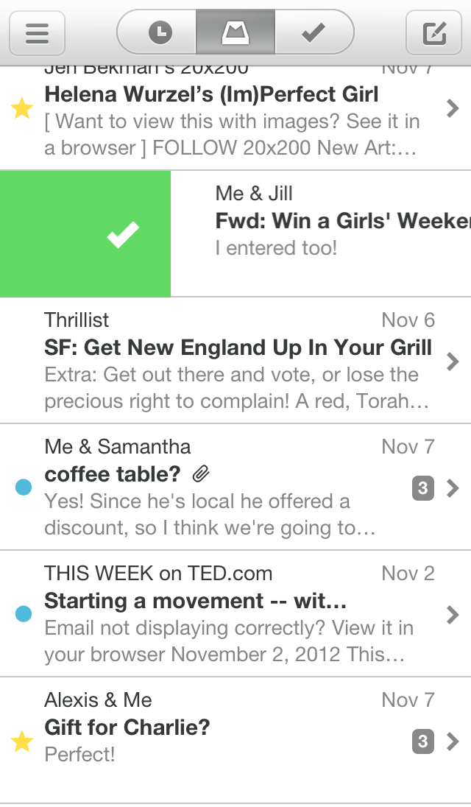Open the "Starting a movement" email
This screenshot has height=807, width=471.
click(x=196, y=601)
